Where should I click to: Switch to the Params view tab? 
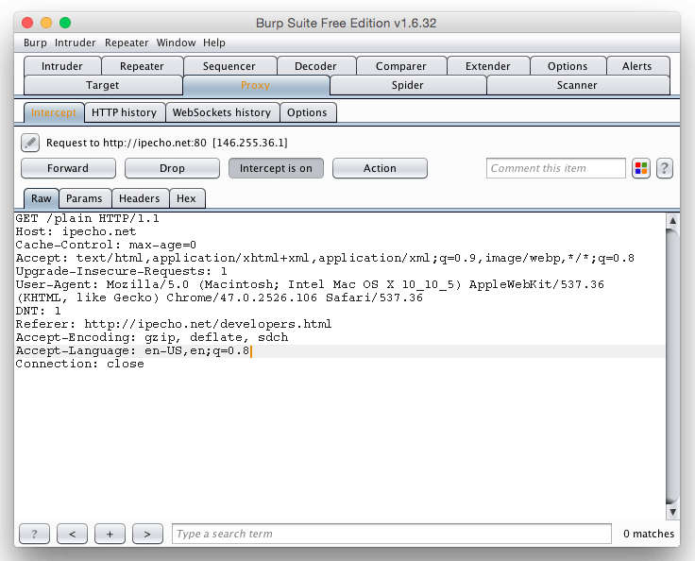click(84, 198)
